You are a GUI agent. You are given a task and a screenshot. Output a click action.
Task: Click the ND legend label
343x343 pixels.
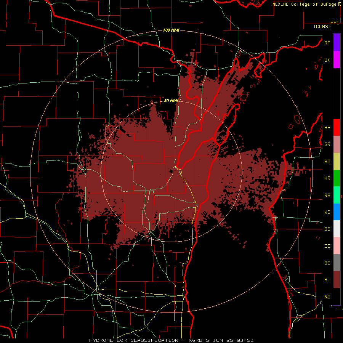(x=327, y=297)
